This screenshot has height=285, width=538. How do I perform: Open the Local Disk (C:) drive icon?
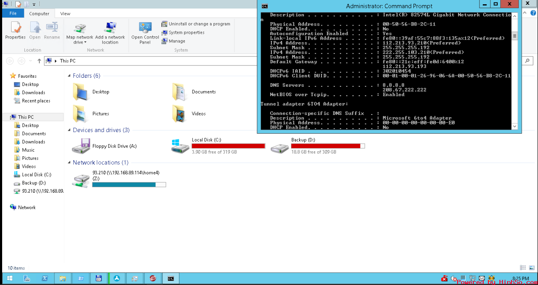click(x=180, y=146)
